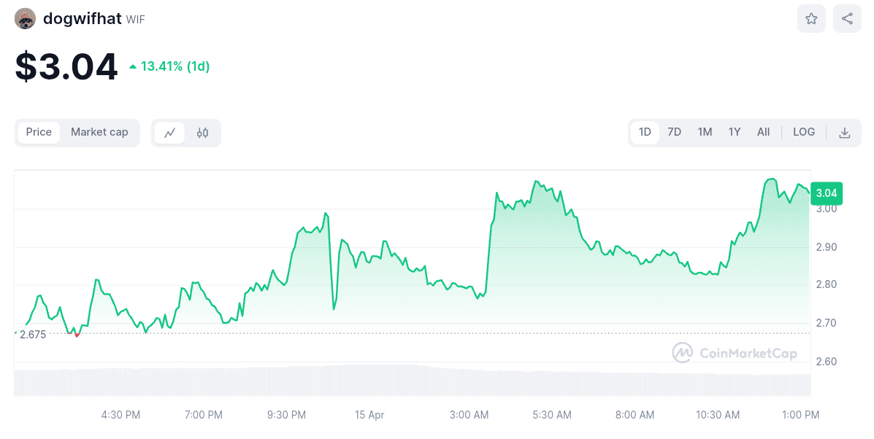
Task: Switch to Market cap view
Action: click(99, 132)
